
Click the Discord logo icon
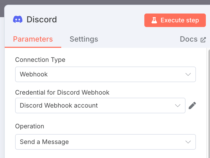tap(18, 19)
